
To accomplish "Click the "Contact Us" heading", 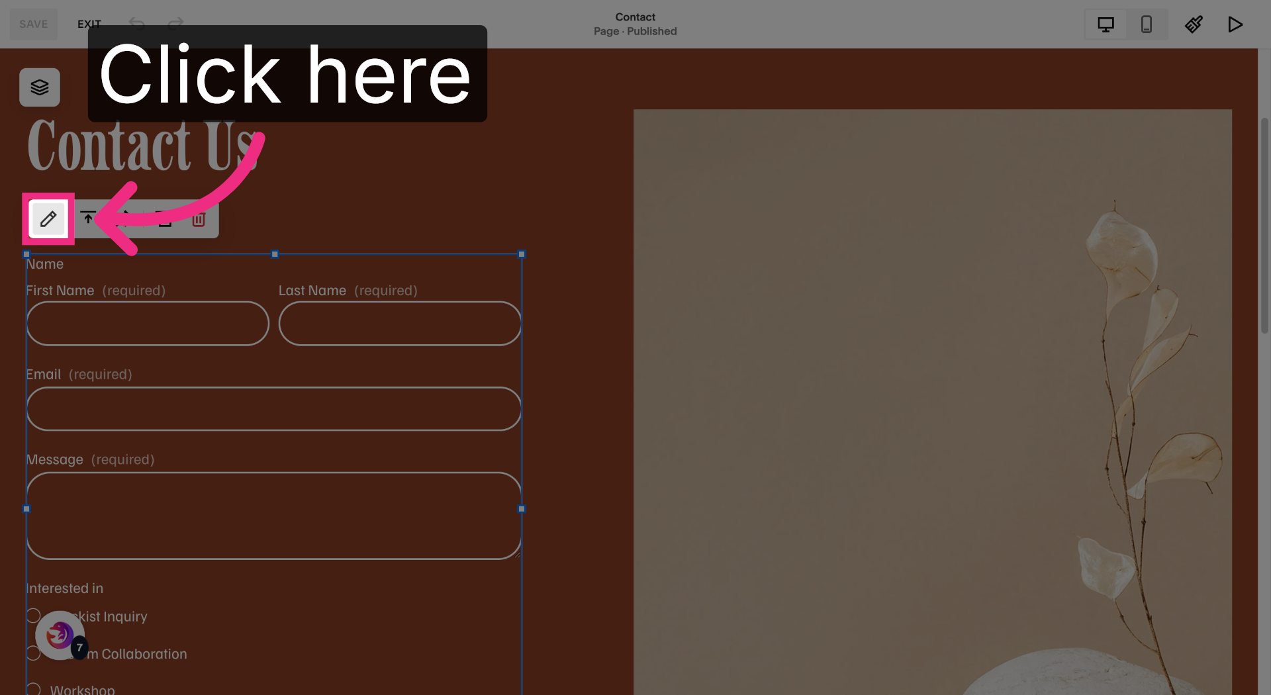I will click(142, 146).
